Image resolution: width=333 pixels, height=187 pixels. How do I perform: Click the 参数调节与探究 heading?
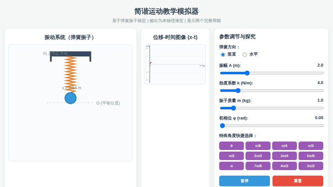(x=237, y=37)
